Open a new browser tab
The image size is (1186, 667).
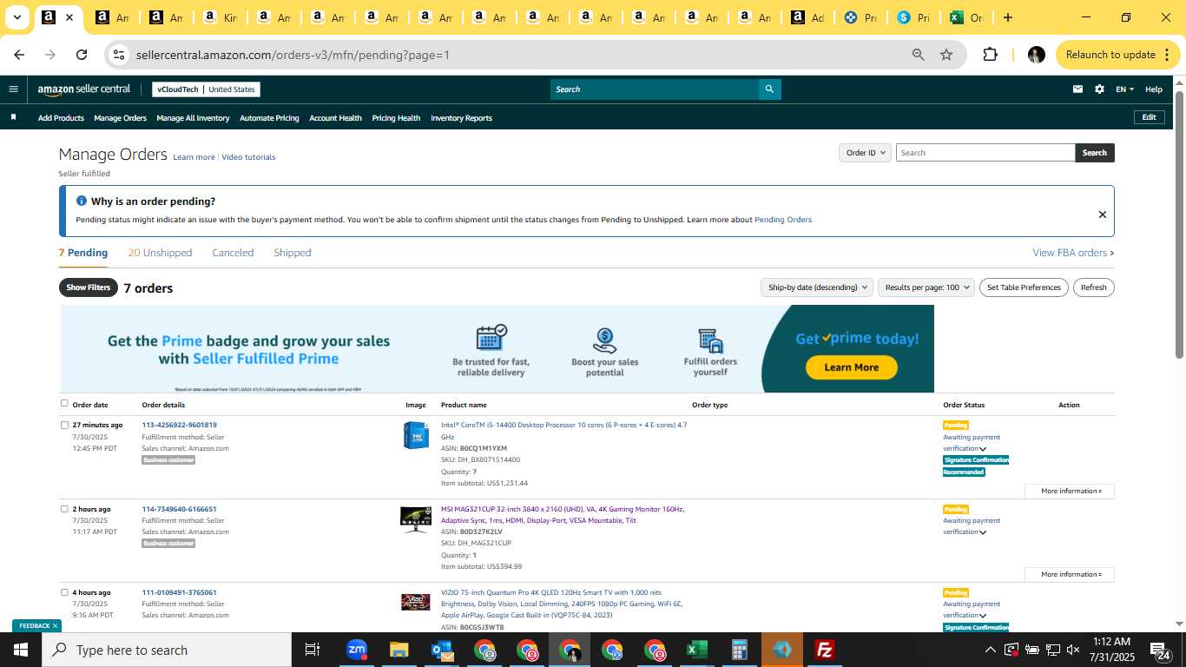pyautogui.click(x=1007, y=17)
